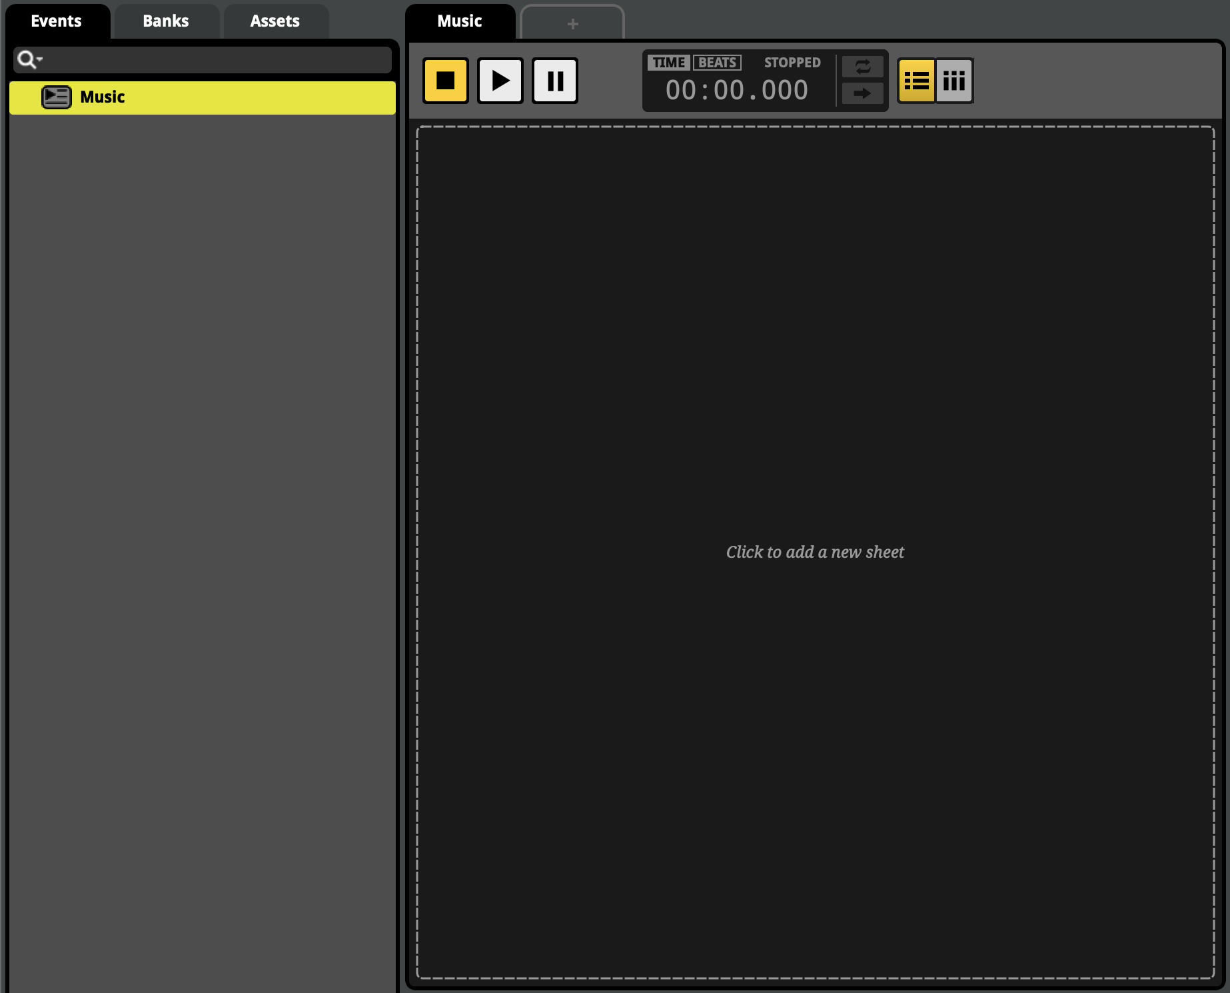1230x993 pixels.
Task: Click the 00:00.000 timecode display
Action: [736, 90]
